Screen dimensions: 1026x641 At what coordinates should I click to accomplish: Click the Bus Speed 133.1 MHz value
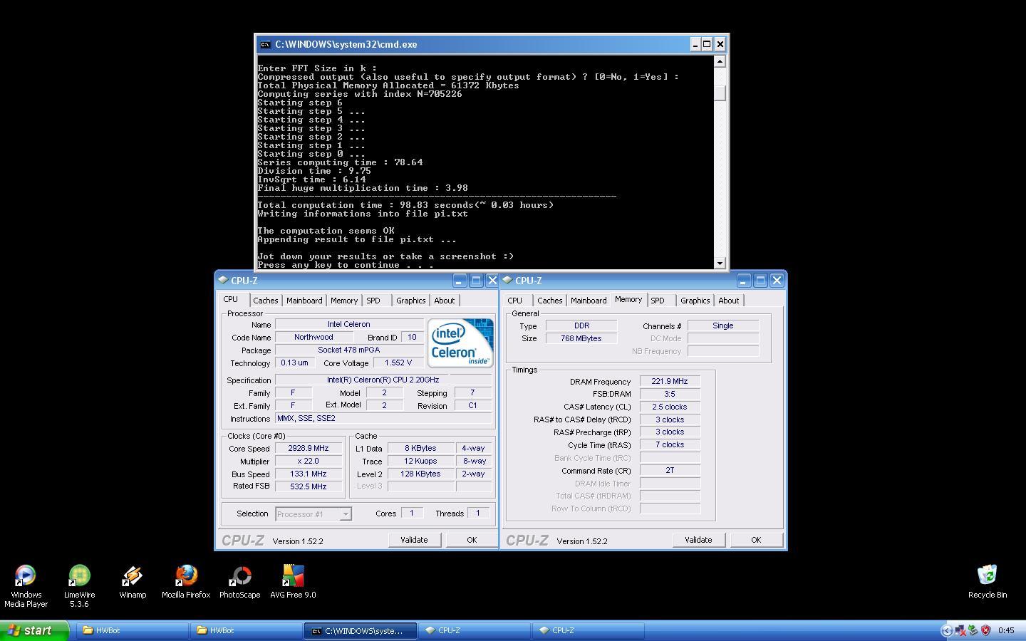[309, 474]
